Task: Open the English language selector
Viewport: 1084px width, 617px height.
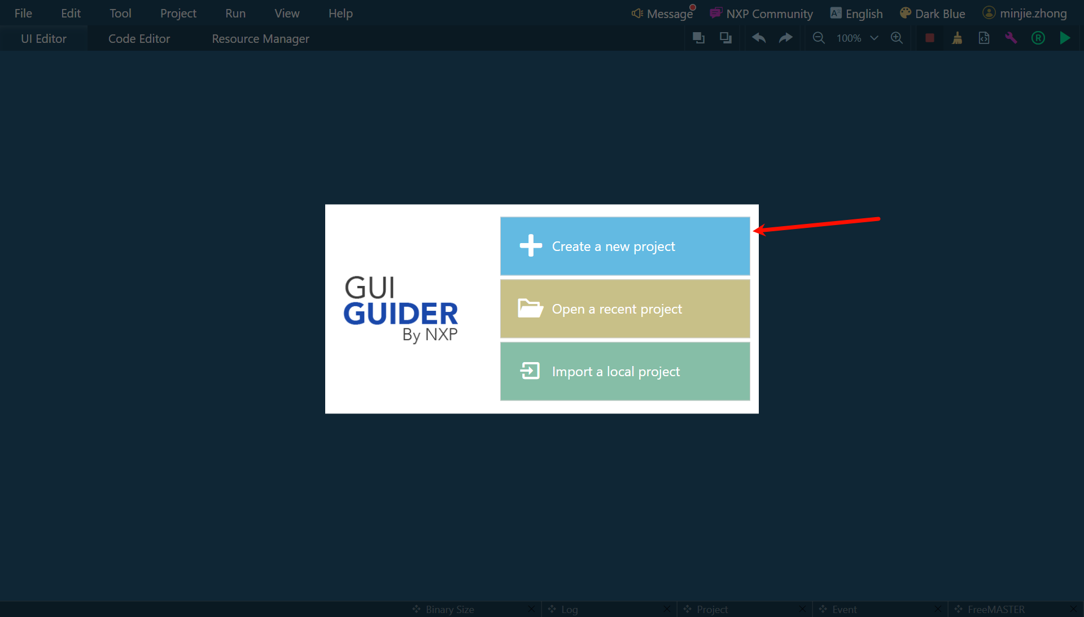Action: pyautogui.click(x=856, y=14)
